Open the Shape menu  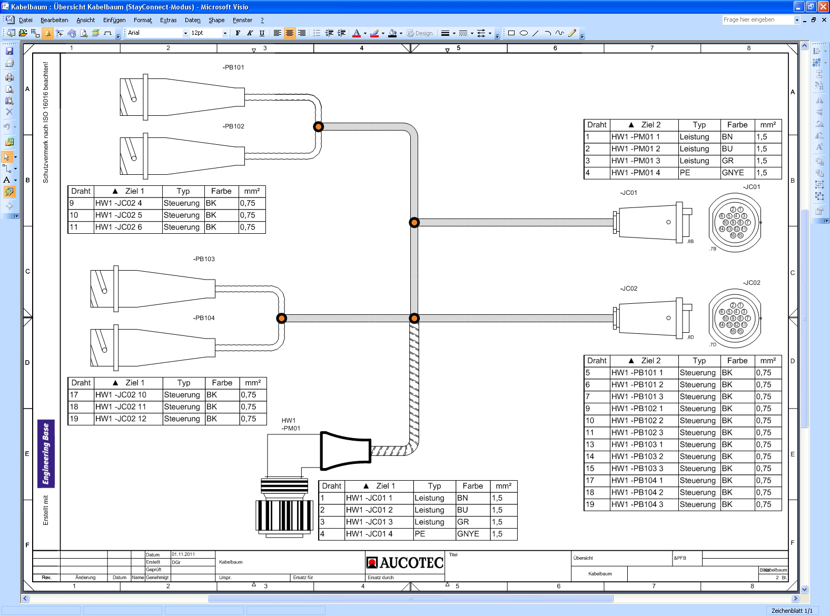coord(216,20)
